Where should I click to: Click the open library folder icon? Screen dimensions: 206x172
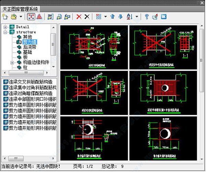click(x=13, y=16)
